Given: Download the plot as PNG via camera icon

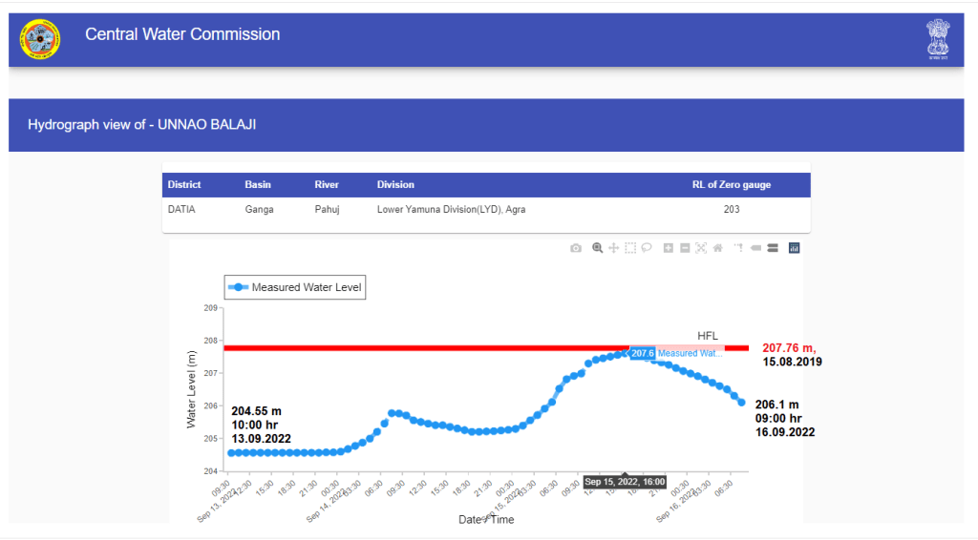Looking at the screenshot, I should 575,248.
